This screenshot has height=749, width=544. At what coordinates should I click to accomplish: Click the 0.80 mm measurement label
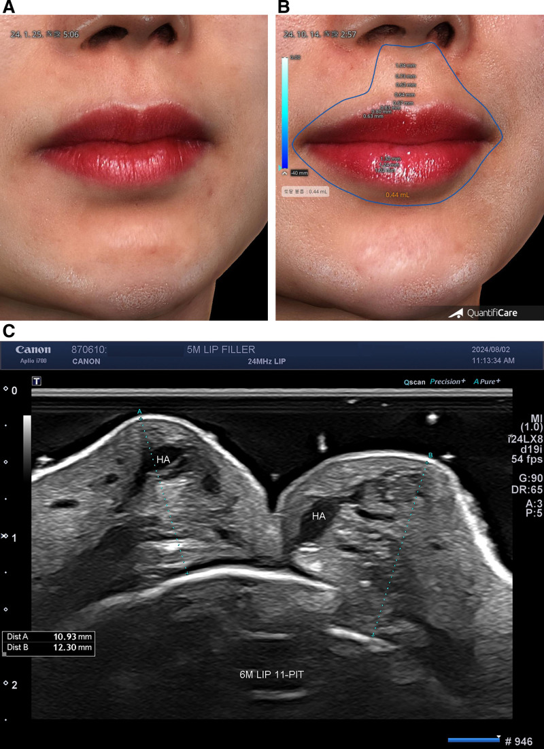click(381, 111)
